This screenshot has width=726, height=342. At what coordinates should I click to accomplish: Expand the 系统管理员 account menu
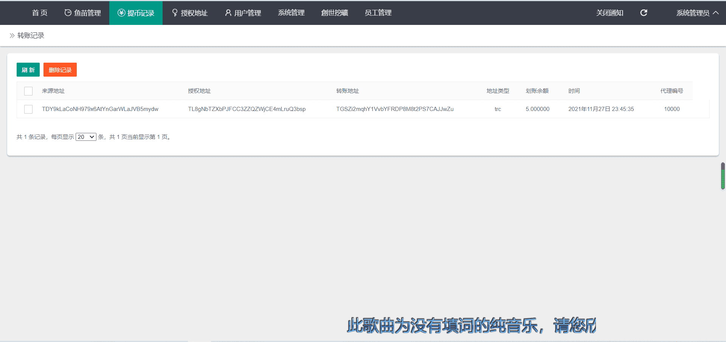pyautogui.click(x=697, y=13)
